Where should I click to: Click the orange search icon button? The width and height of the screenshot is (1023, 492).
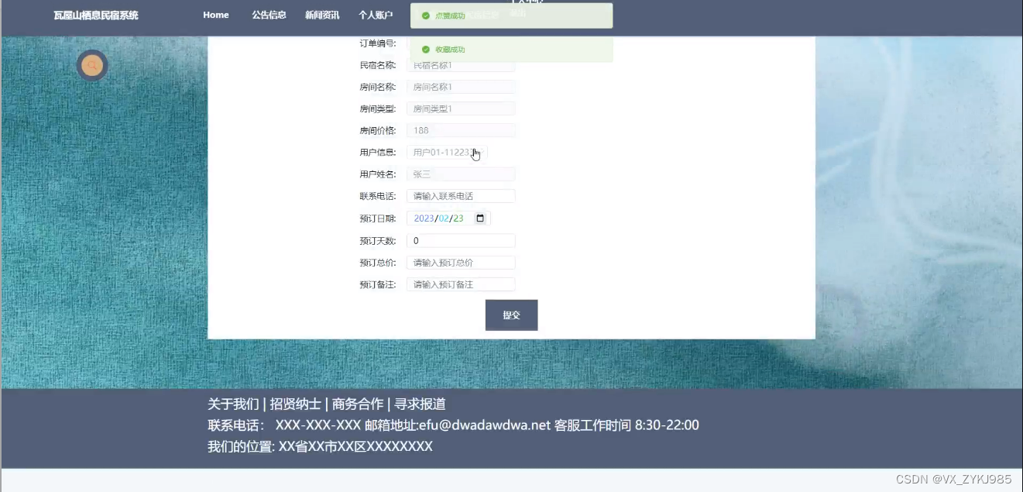click(92, 66)
